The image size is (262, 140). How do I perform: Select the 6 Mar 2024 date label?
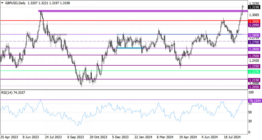click(165, 137)
